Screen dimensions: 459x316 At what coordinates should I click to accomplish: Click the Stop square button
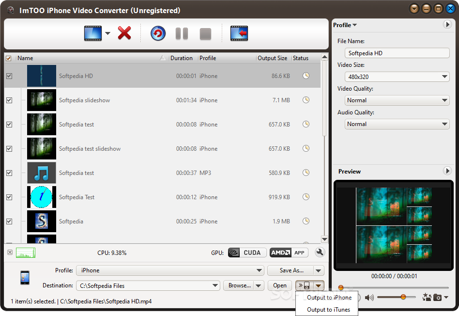pyautogui.click(x=205, y=34)
